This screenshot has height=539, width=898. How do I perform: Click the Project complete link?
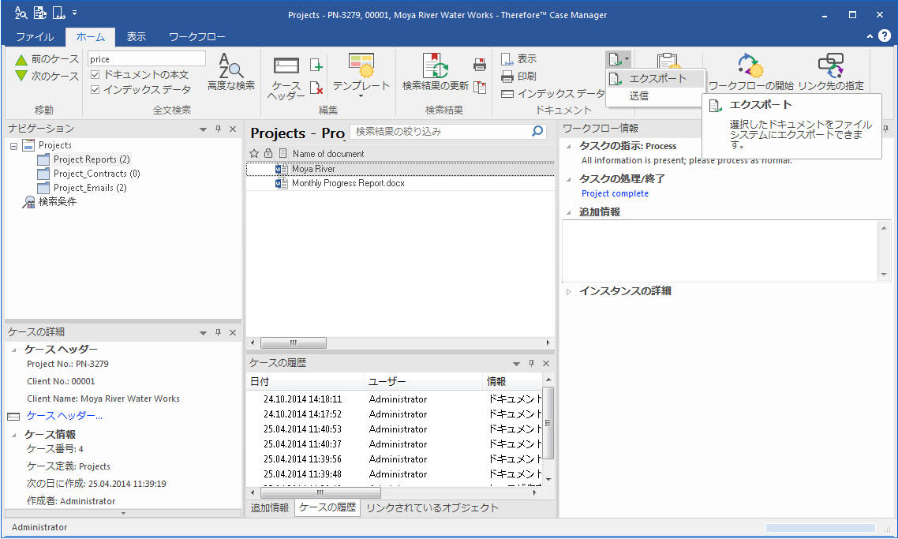tap(615, 193)
